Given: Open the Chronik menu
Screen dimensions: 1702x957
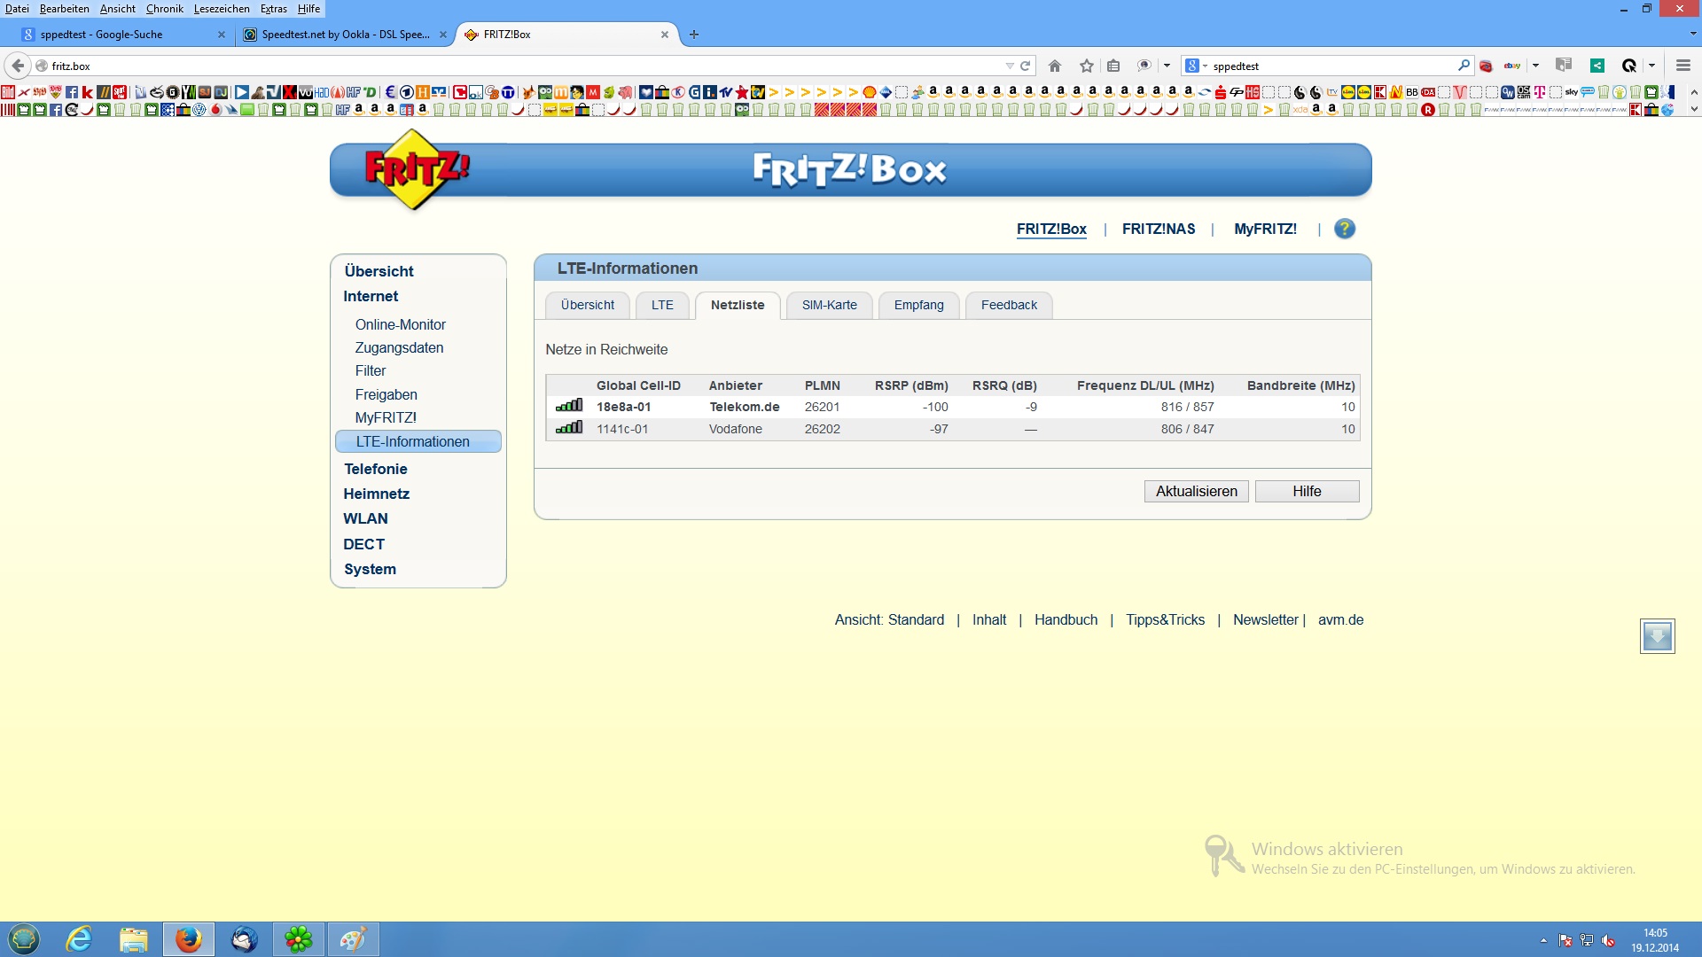Looking at the screenshot, I should click(164, 9).
